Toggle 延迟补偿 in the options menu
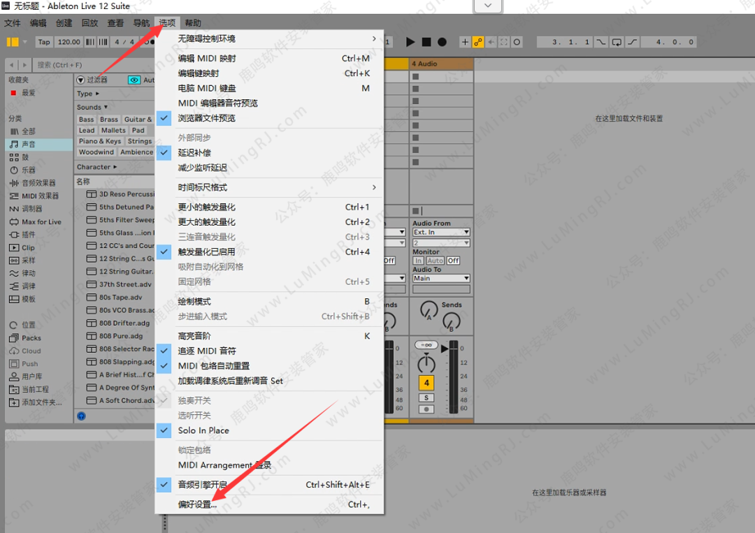The image size is (755, 533). click(193, 152)
